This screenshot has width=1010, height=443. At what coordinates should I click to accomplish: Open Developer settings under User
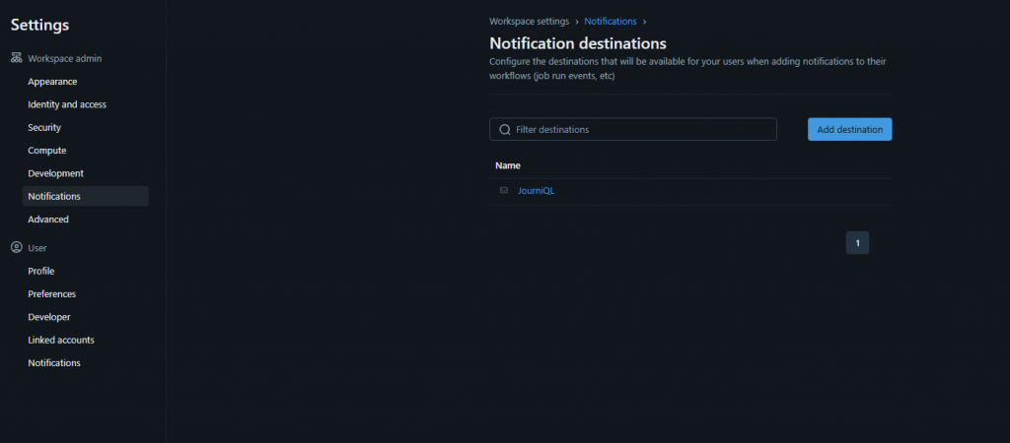click(49, 317)
